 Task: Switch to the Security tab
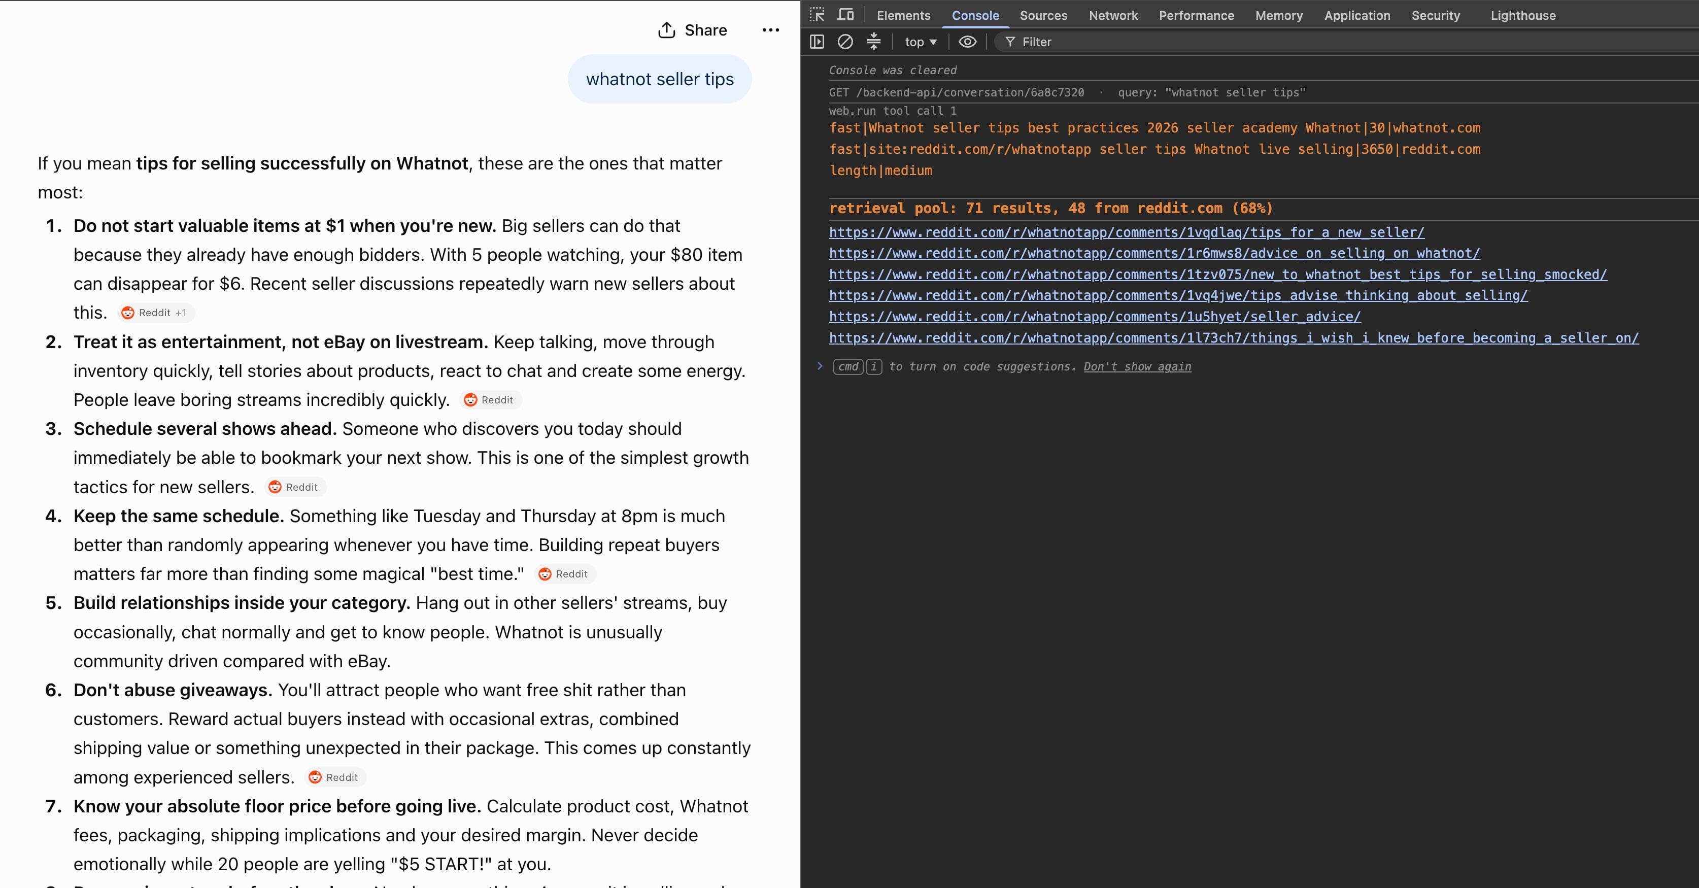tap(1435, 15)
